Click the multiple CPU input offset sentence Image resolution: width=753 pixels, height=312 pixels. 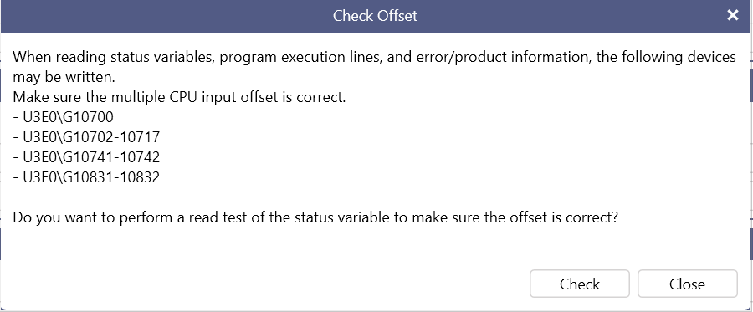coord(179,97)
